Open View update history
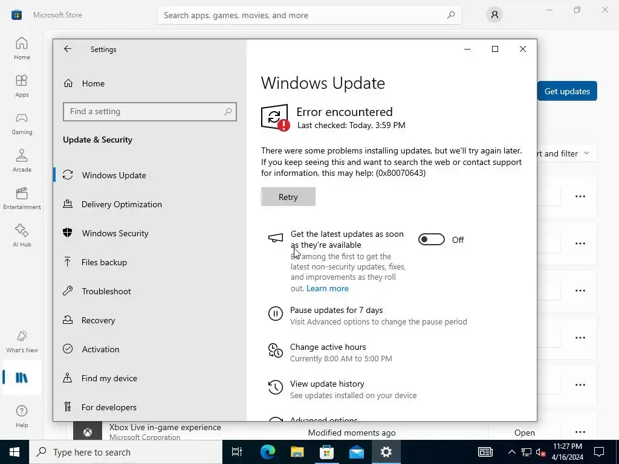 click(327, 384)
